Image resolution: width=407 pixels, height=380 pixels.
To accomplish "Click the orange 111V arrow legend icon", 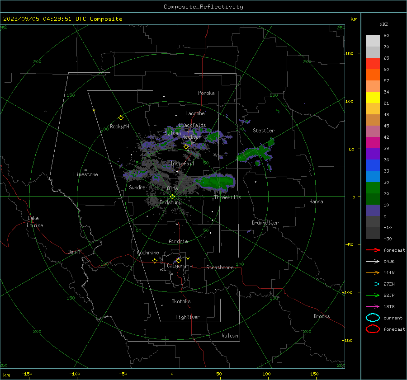I will pyautogui.click(x=373, y=272).
